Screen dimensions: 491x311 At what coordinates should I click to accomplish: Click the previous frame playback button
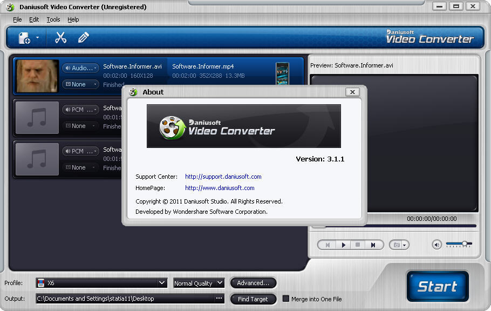[328, 245]
